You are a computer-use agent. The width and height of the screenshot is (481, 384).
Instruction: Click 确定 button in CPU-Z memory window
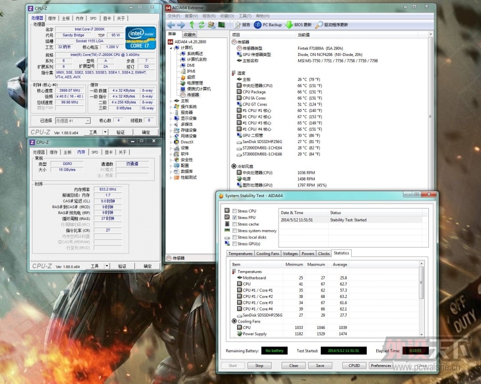(147, 266)
